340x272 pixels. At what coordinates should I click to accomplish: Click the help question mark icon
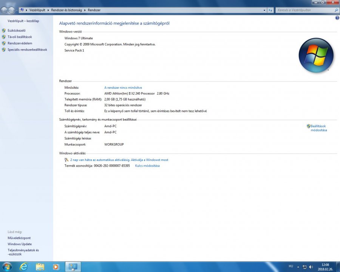pos(337,18)
